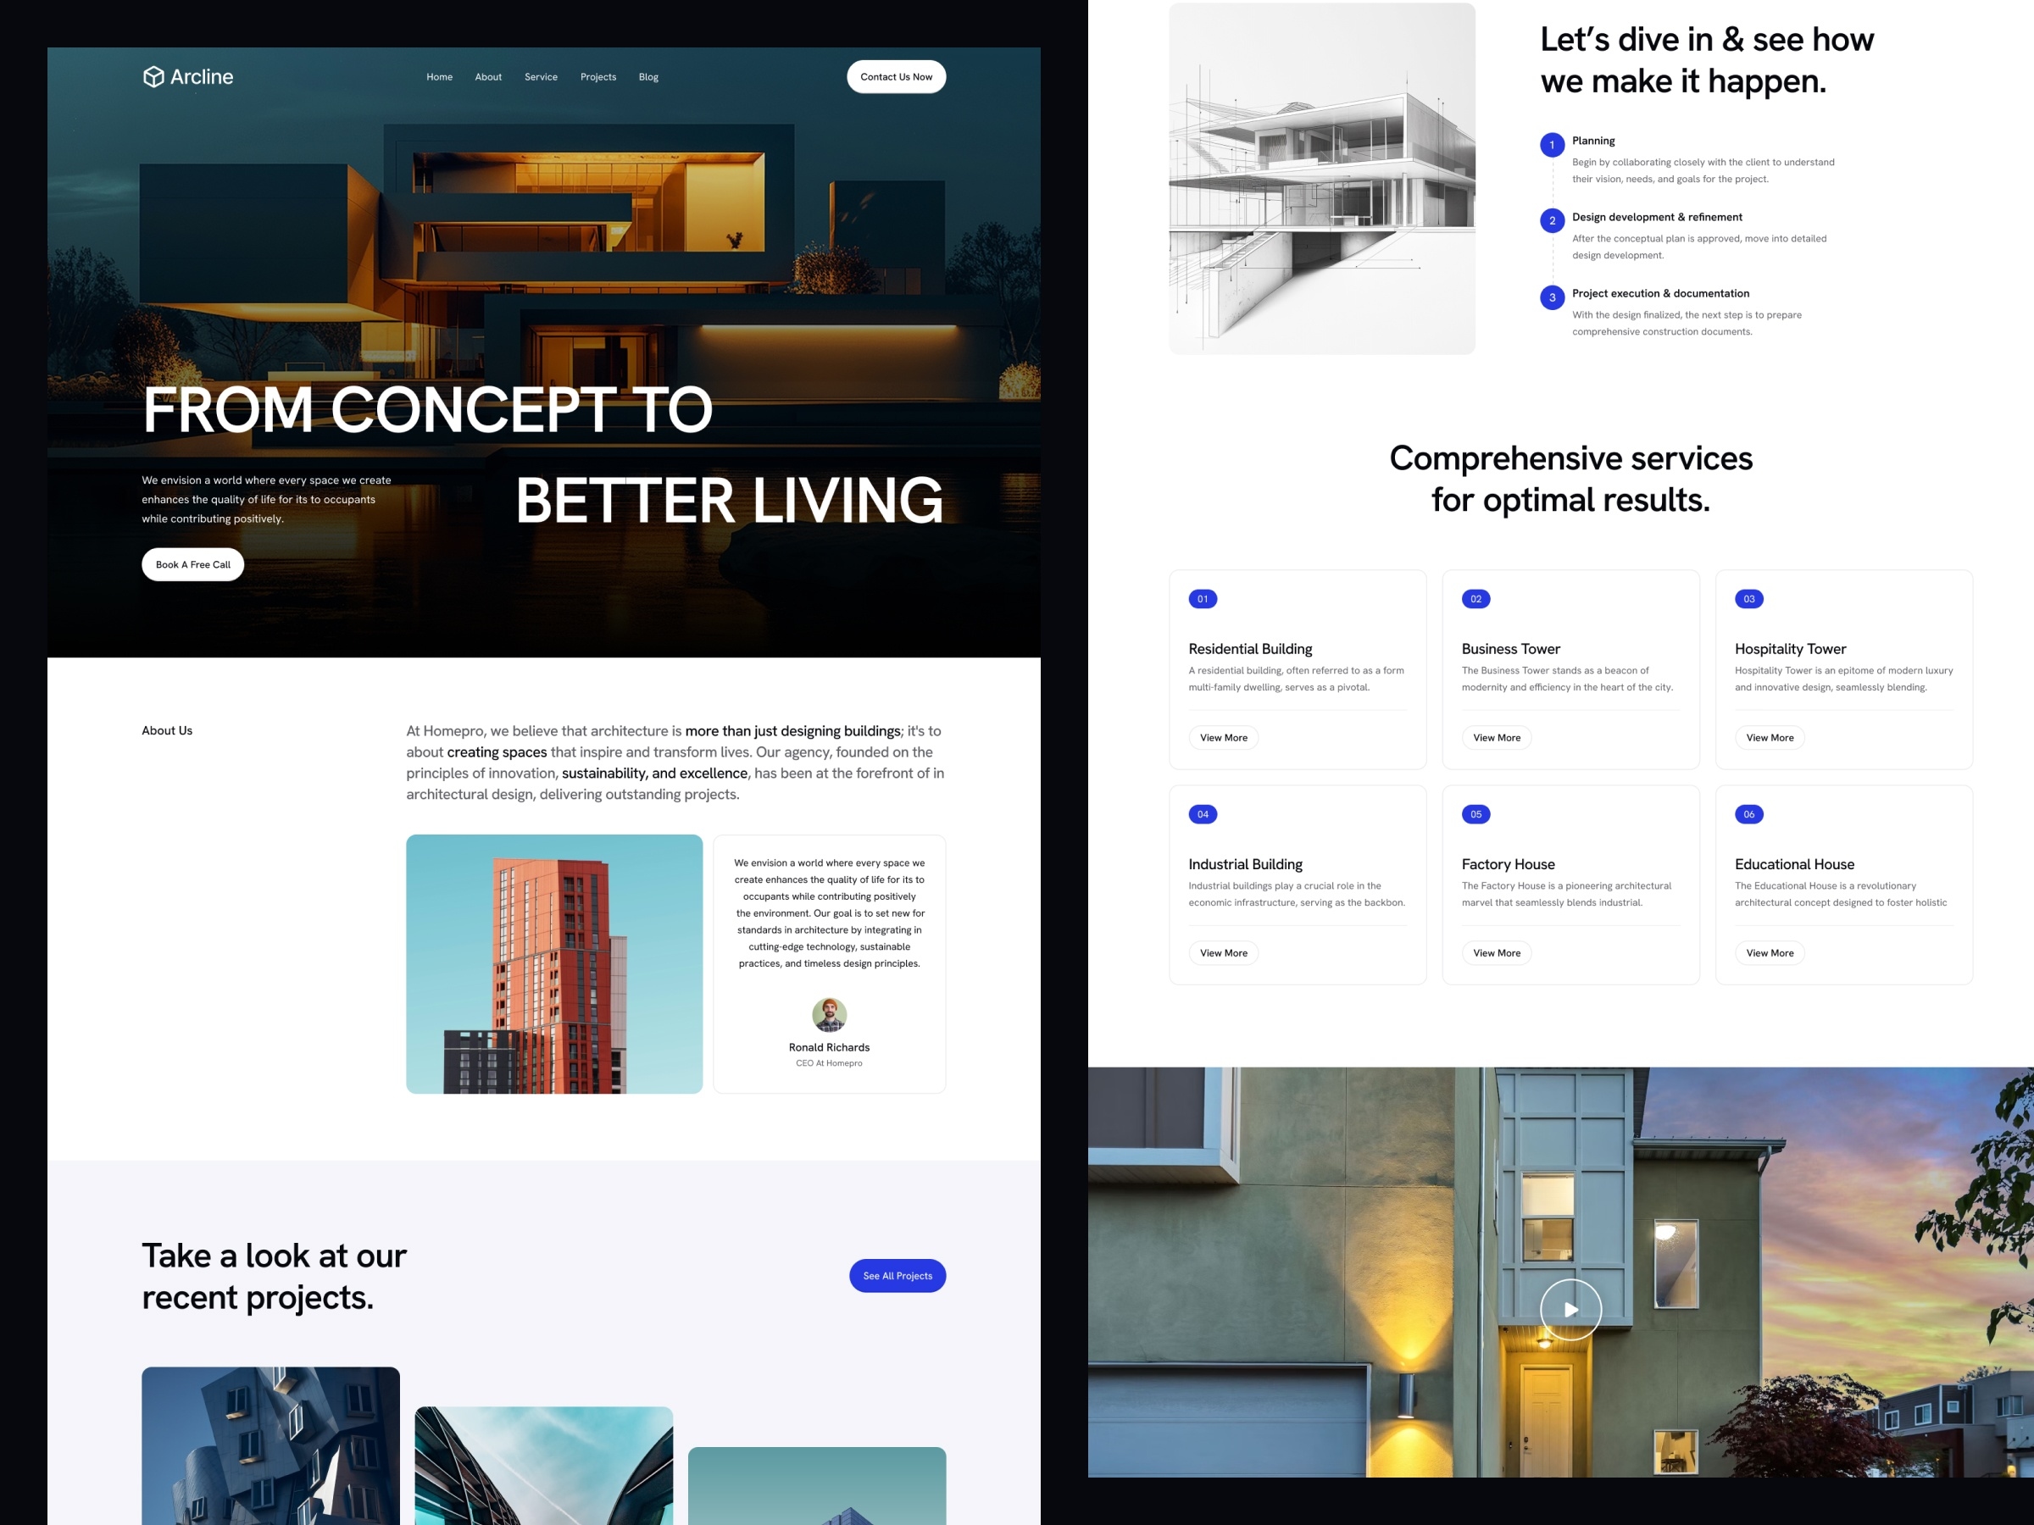Select the Blog menu item
The width and height of the screenshot is (2034, 1525).
647,75
